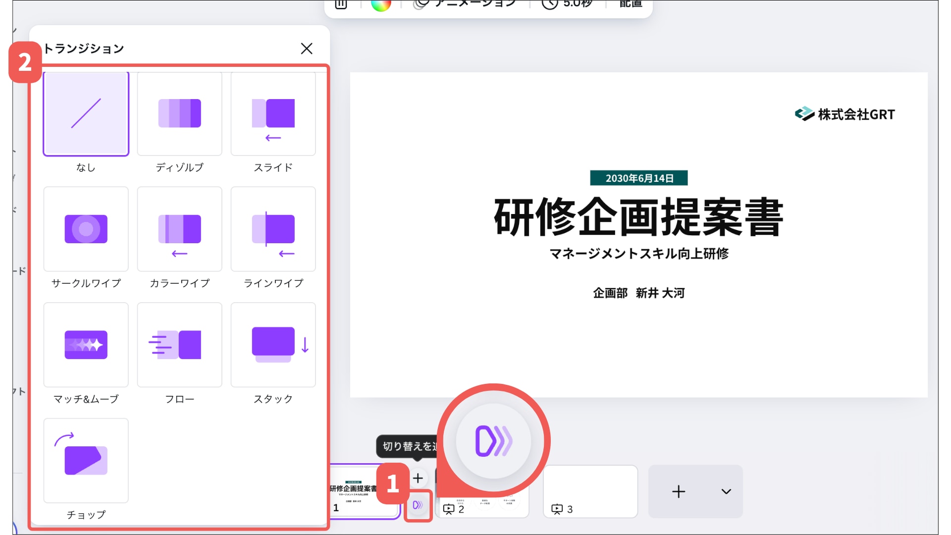This screenshot has height=535, width=951.
Task: Apply the カラーワイプ (Color Wipe) transition
Action: [x=179, y=229]
